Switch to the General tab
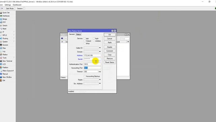 click(x=72, y=34)
